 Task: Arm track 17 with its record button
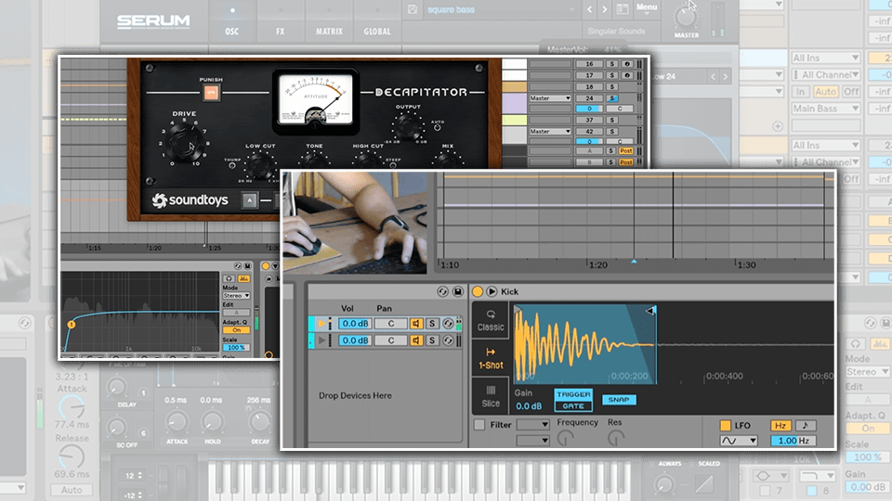627,75
